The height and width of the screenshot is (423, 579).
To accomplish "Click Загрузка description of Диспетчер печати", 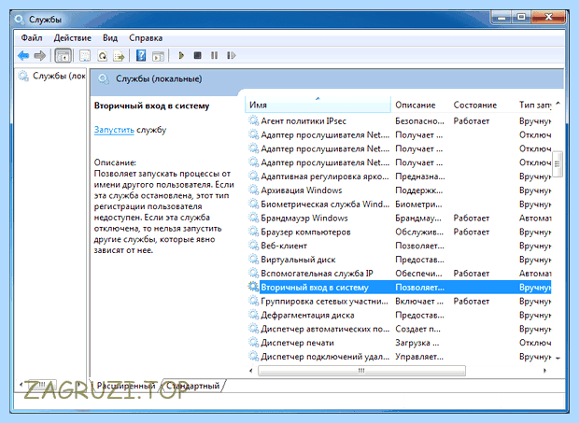I will [x=417, y=343].
